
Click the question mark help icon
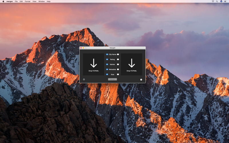[141, 80]
